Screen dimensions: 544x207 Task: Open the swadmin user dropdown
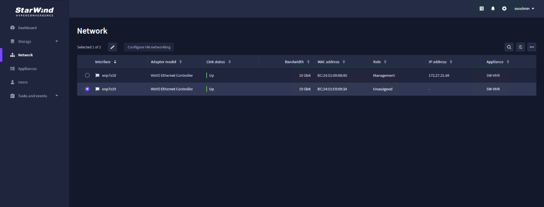click(x=524, y=9)
